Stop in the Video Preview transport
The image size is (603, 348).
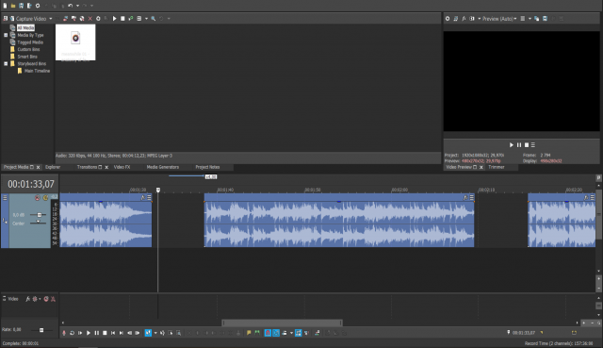coord(527,144)
